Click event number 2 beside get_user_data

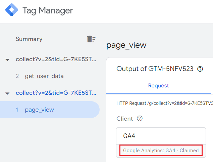[x=17, y=76]
